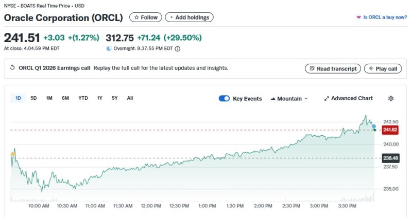Click the orange key event marker on chart

12,154
